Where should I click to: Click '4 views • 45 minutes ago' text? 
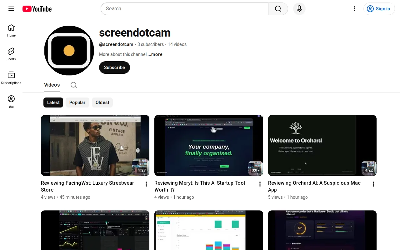(x=66, y=197)
